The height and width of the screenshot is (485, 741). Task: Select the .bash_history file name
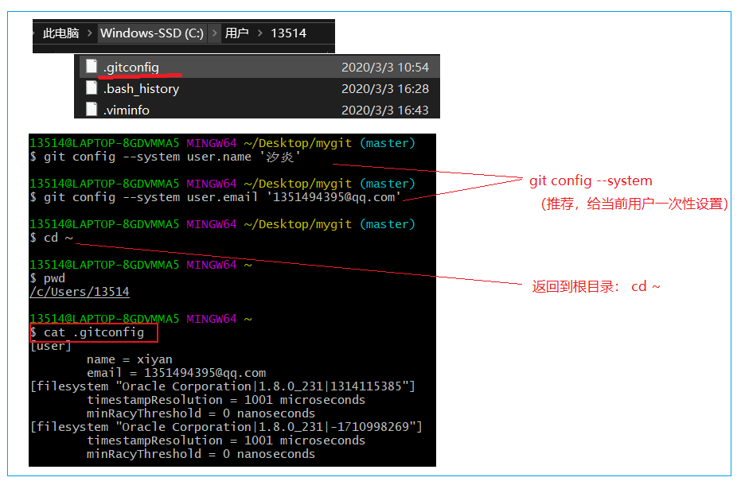click(x=141, y=89)
